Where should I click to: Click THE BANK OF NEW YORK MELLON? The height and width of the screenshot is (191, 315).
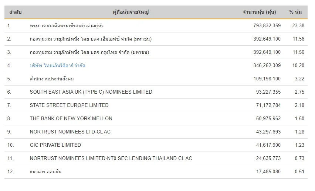pos(71,119)
